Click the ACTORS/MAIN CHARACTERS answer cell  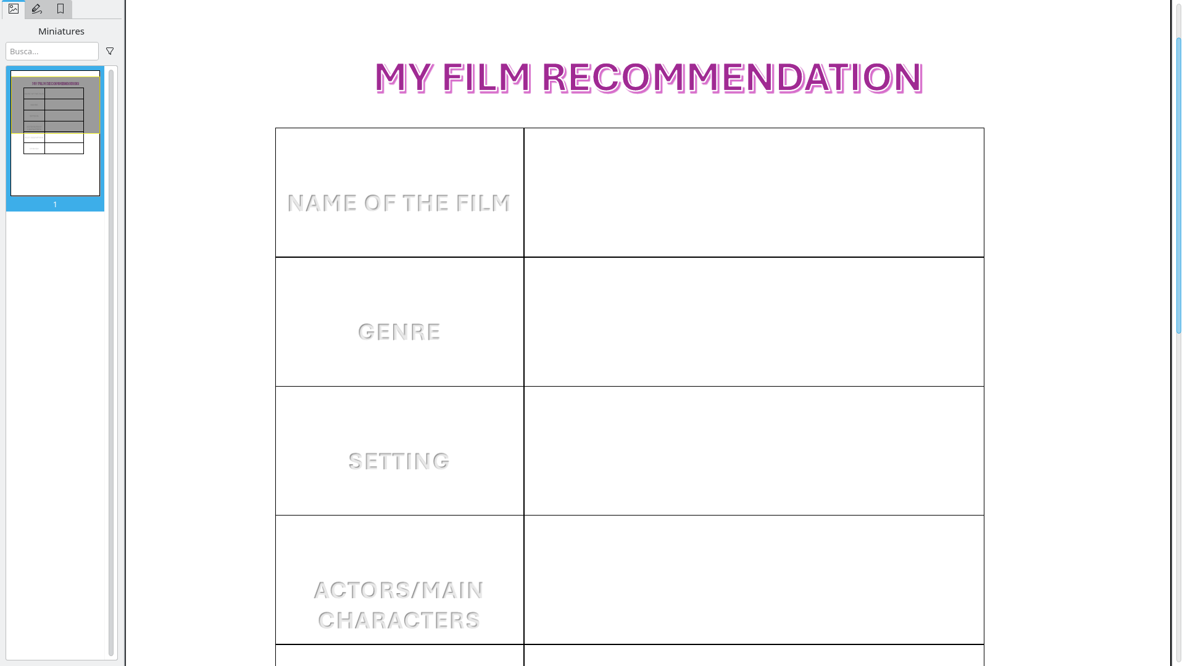[753, 580]
